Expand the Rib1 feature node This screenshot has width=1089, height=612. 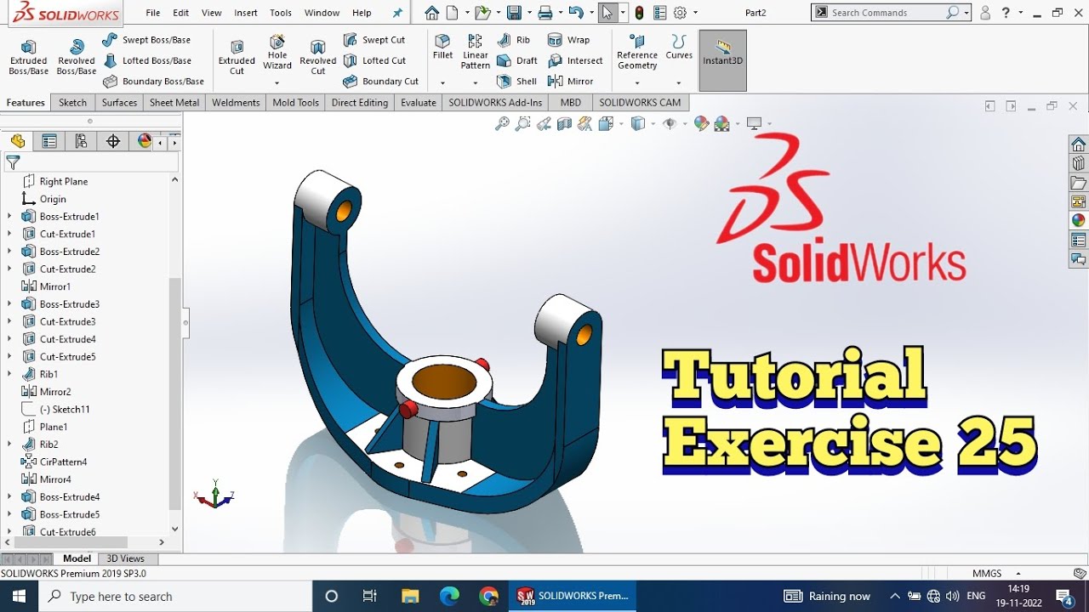9,374
